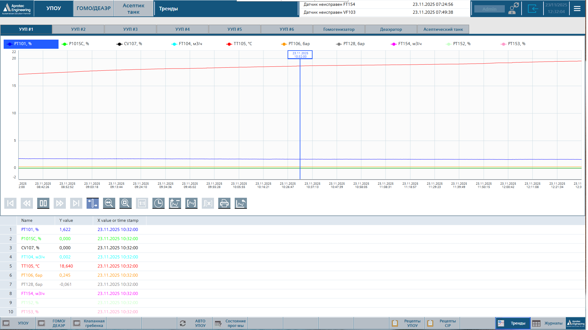The height and width of the screenshot is (330, 588).
Task: Open the Журналы screen
Action: 548,323
